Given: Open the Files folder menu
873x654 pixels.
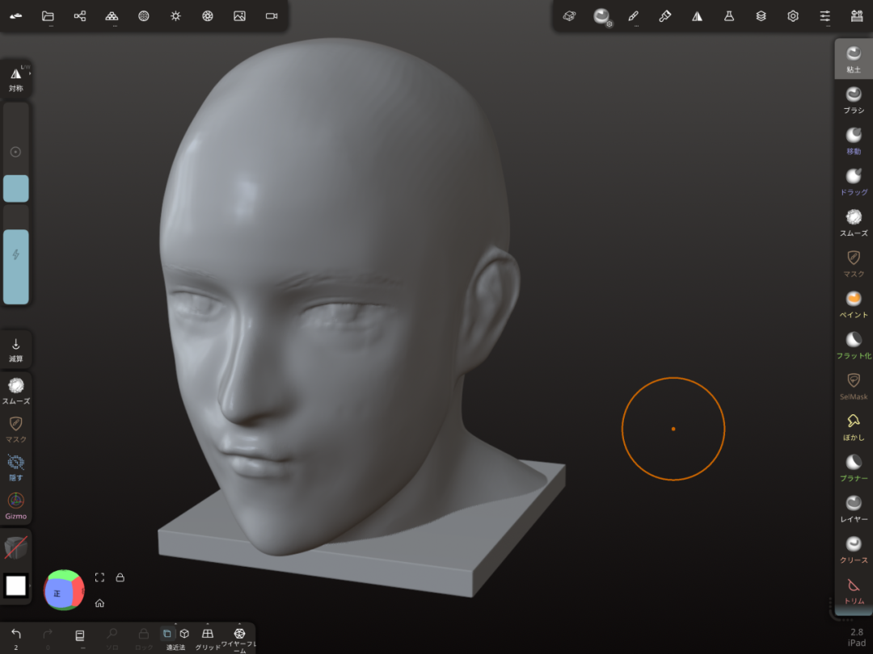Looking at the screenshot, I should point(48,16).
